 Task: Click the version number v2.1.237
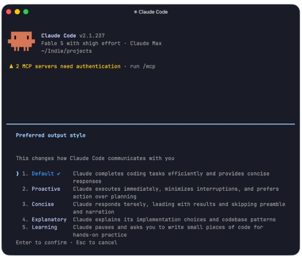[x=92, y=35]
